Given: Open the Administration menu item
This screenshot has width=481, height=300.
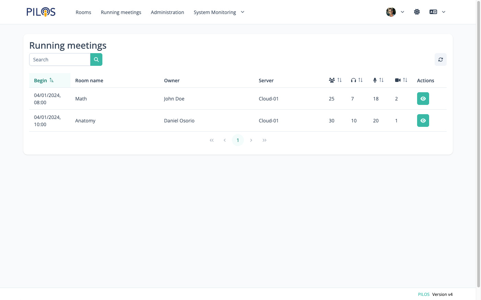Looking at the screenshot, I should point(167,12).
